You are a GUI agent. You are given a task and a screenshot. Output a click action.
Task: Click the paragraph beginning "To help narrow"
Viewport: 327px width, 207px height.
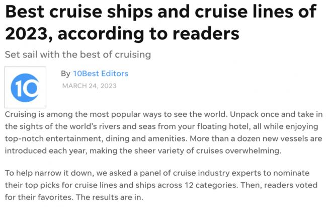coord(161,185)
